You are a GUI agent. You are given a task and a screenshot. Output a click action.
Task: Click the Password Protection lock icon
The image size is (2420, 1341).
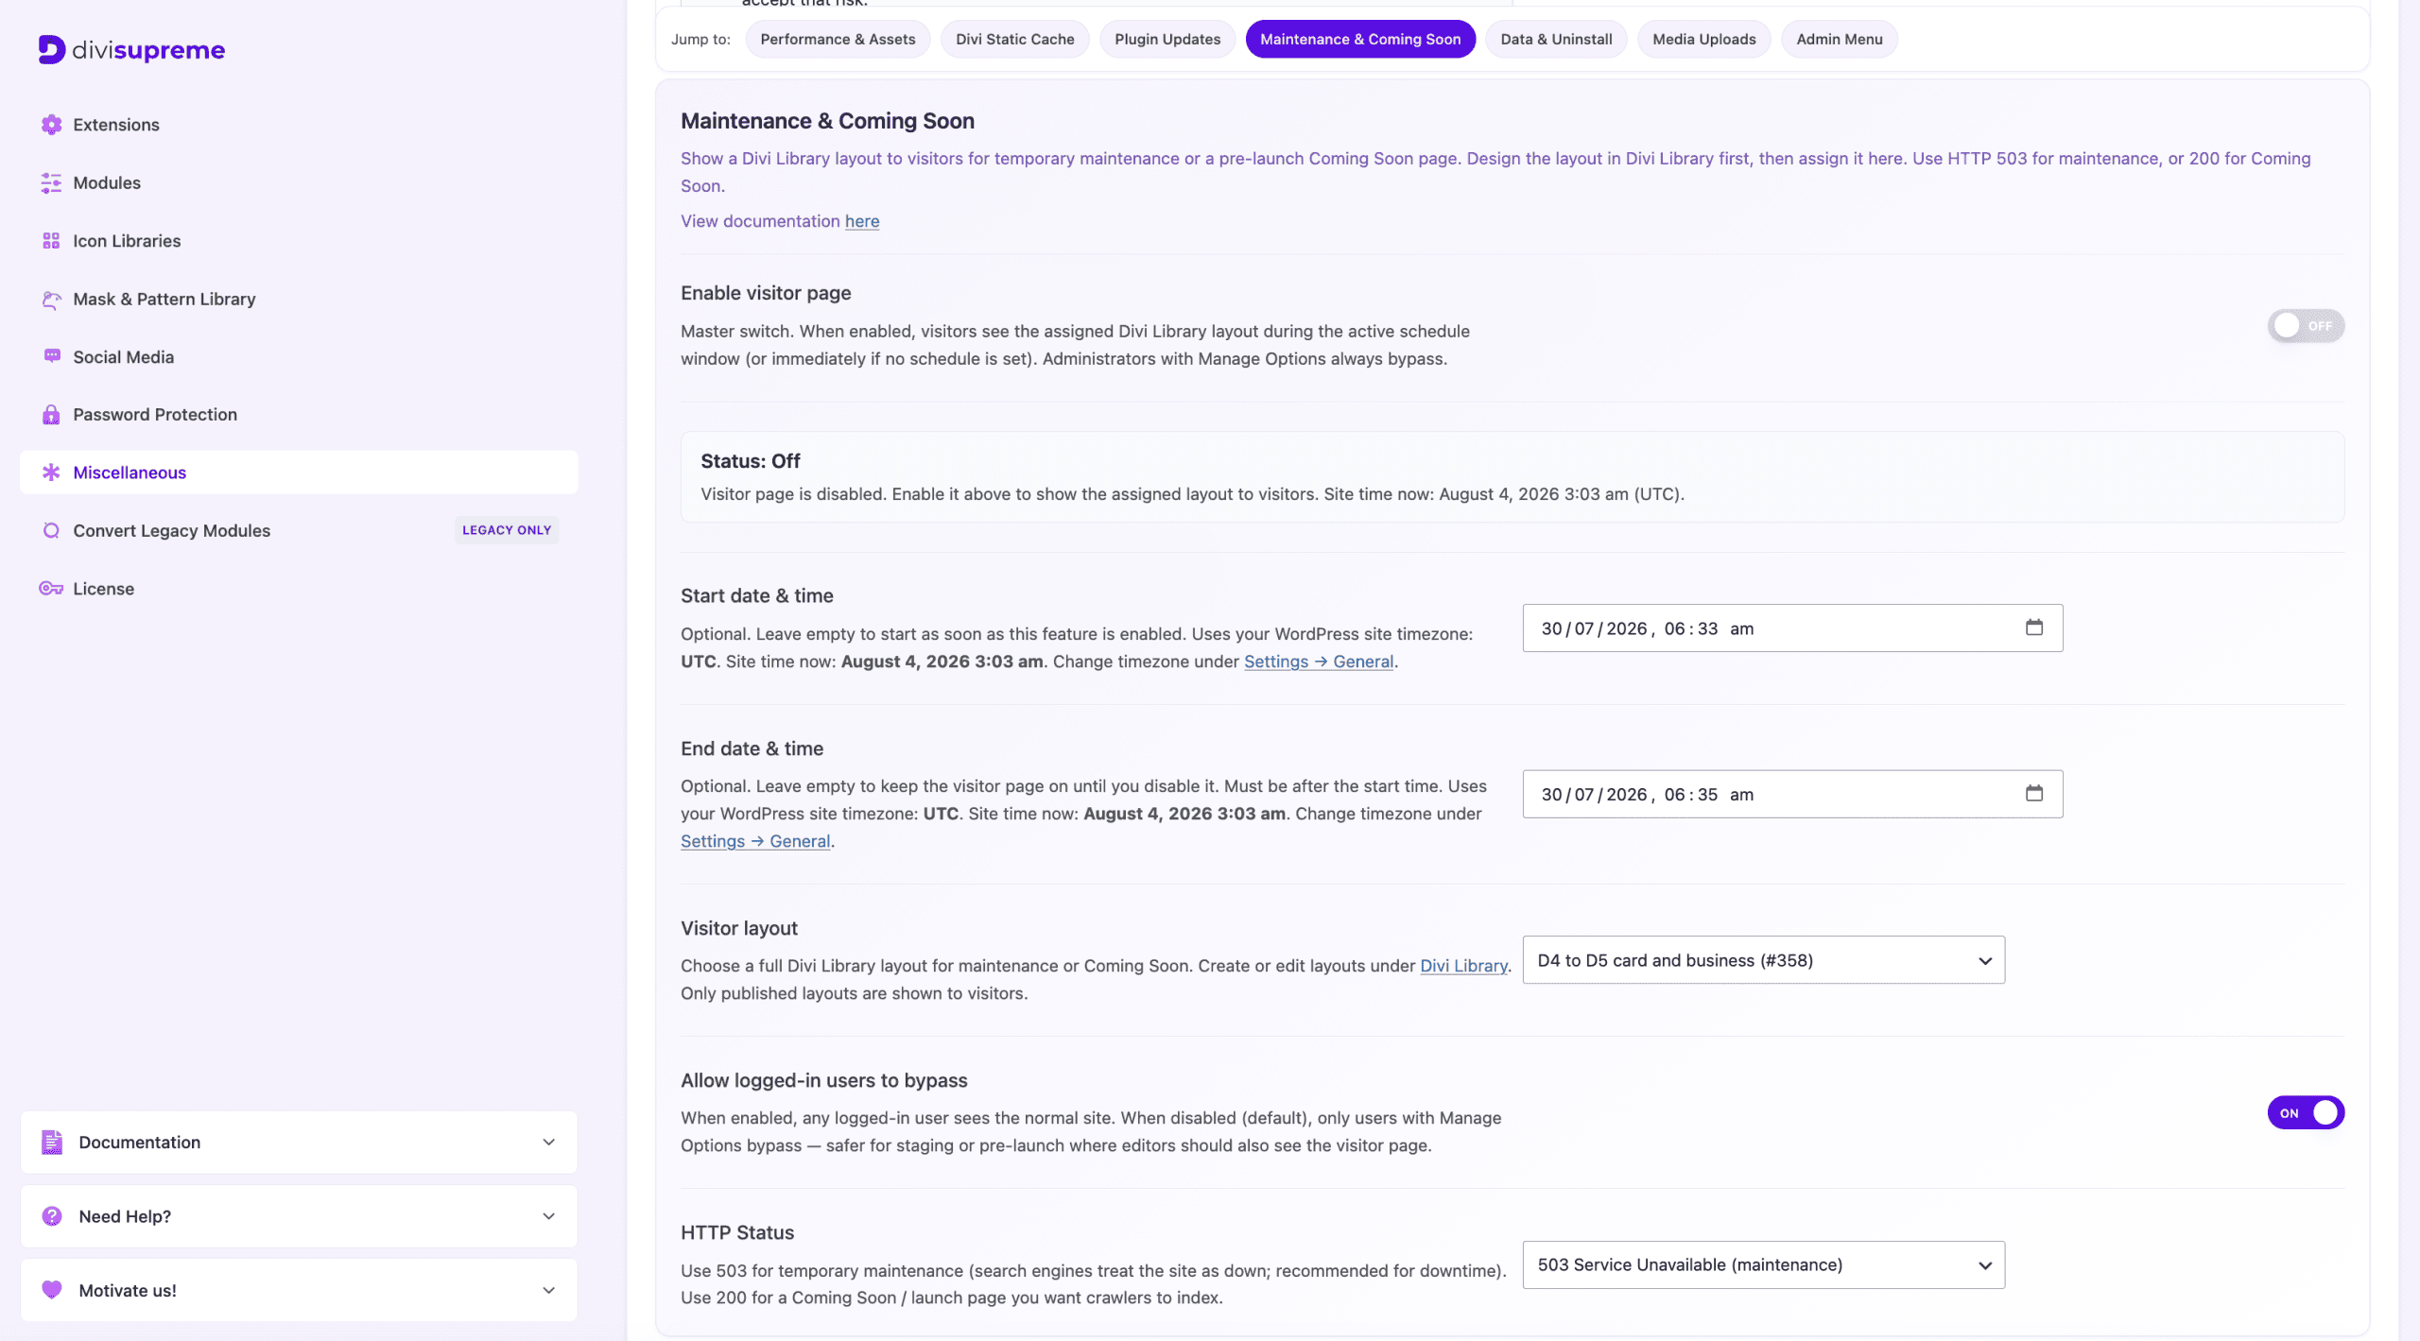pyautogui.click(x=51, y=414)
